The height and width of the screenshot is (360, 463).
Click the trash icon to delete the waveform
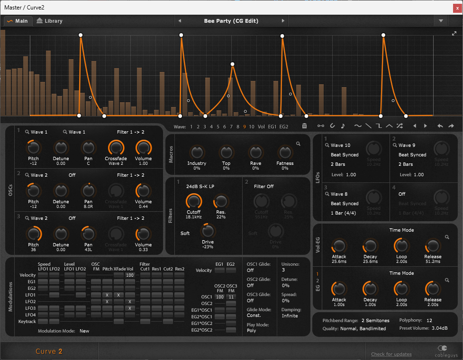tap(304, 126)
